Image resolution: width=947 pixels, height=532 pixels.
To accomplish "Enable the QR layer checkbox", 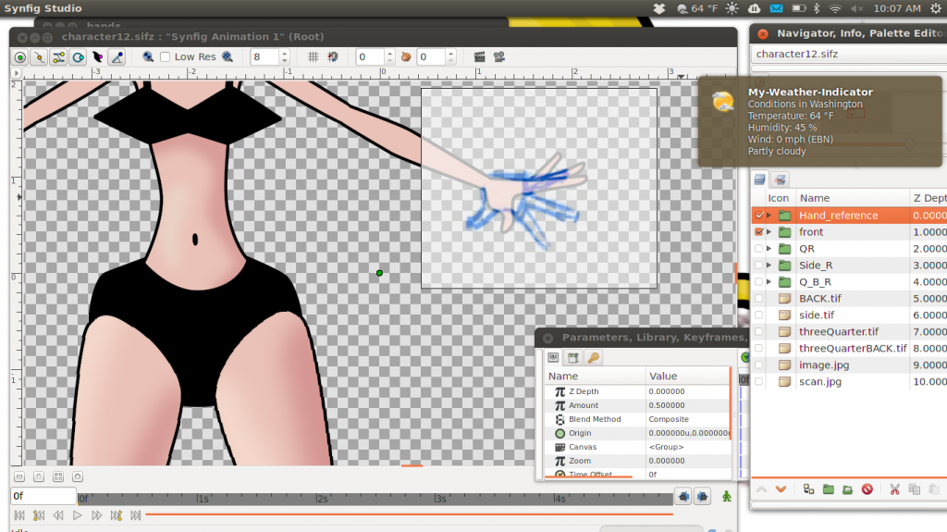I will (x=759, y=249).
